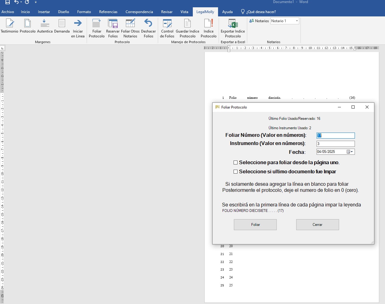Click the Foliar button in the dialog
Image resolution: width=385 pixels, height=304 pixels.
click(x=255, y=225)
